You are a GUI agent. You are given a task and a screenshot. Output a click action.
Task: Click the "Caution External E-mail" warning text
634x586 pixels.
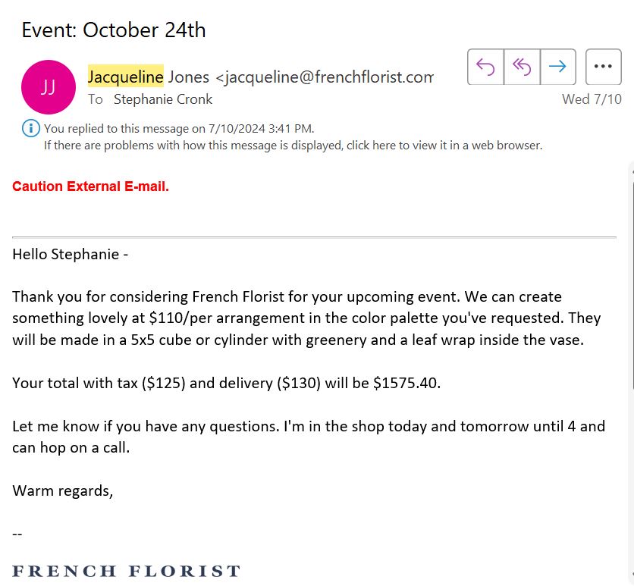coord(90,186)
